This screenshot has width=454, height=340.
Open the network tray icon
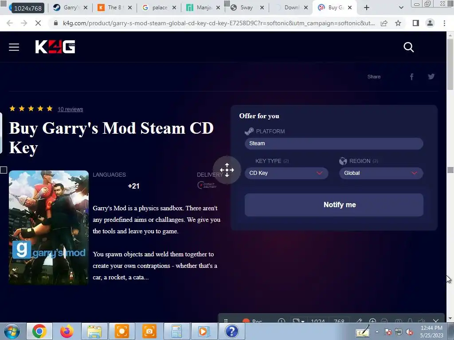[x=399, y=332]
